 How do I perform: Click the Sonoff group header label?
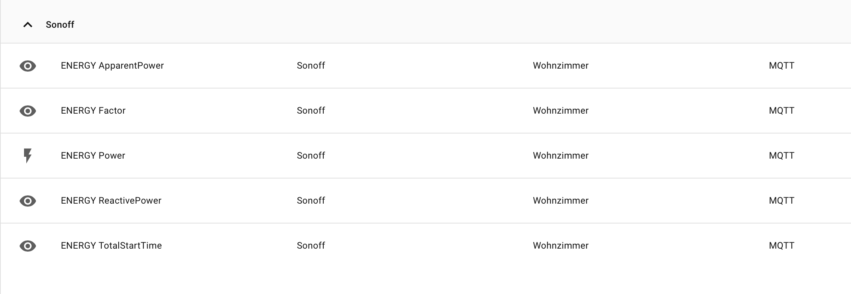coord(60,25)
